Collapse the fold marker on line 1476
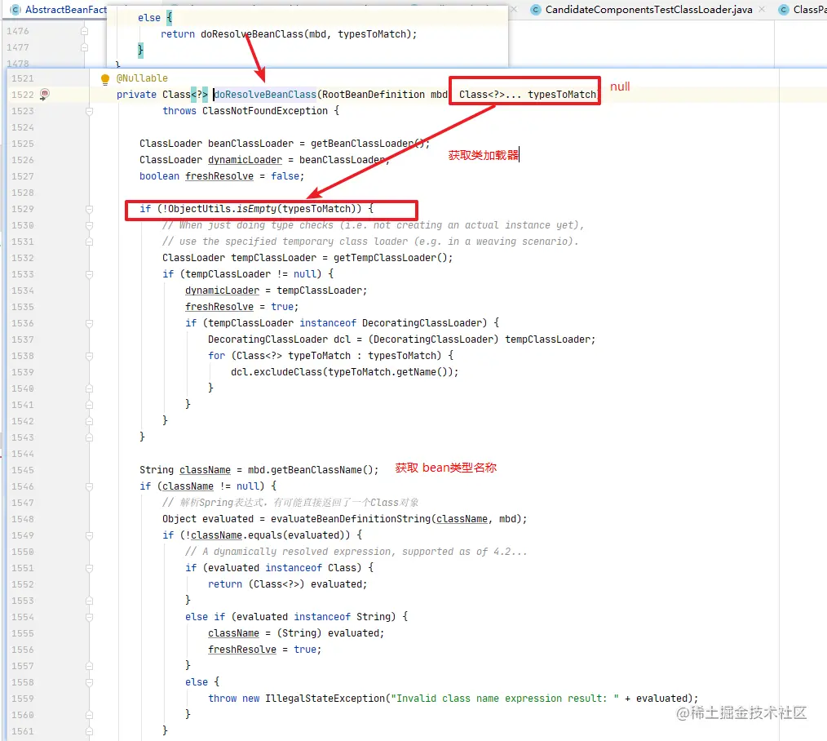The width and height of the screenshot is (827, 741). click(84, 31)
